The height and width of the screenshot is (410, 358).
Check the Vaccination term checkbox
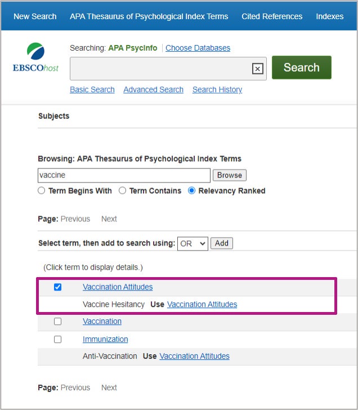coord(58,321)
